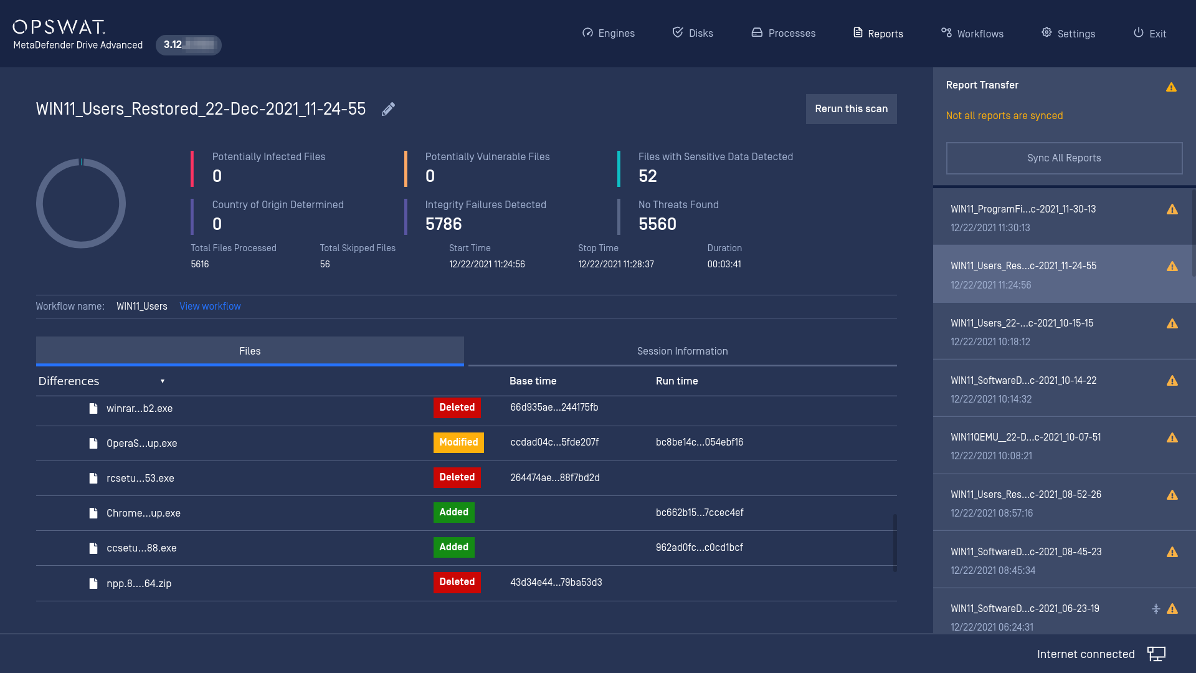Image resolution: width=1196 pixels, height=673 pixels.
Task: Expand the Differences dropdown arrow
Action: coord(163,381)
